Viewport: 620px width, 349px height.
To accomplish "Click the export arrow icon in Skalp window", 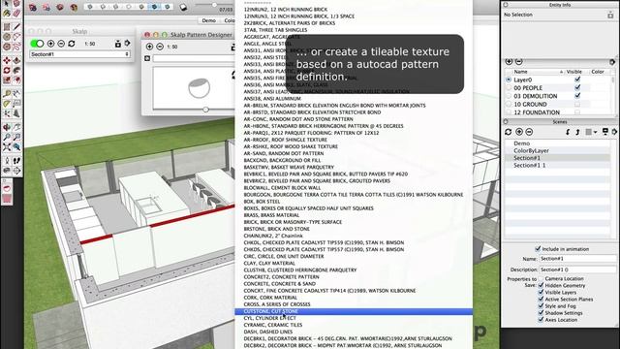I will point(127,43).
